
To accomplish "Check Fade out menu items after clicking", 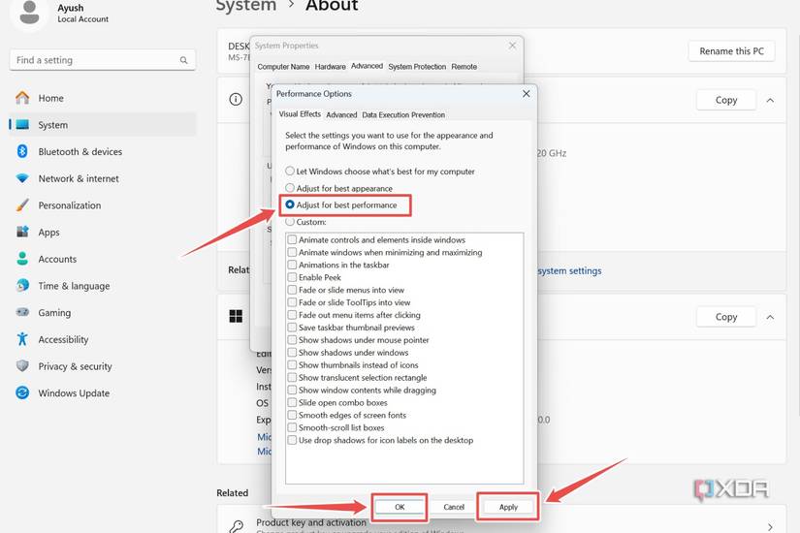I will pyautogui.click(x=292, y=315).
